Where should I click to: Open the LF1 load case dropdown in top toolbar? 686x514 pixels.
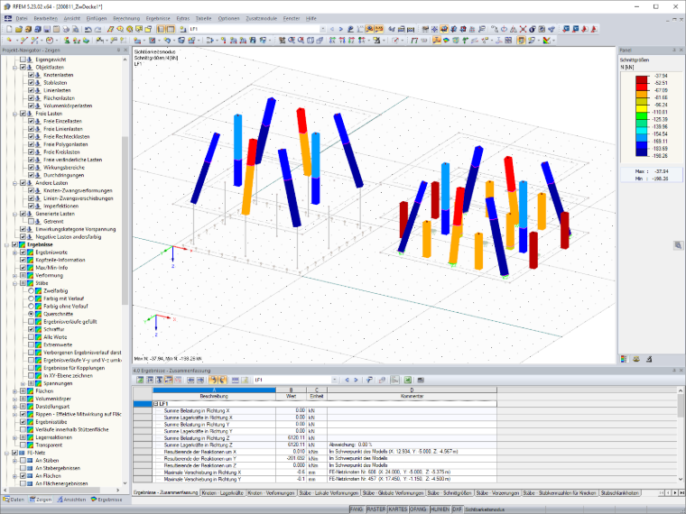[x=323, y=29]
